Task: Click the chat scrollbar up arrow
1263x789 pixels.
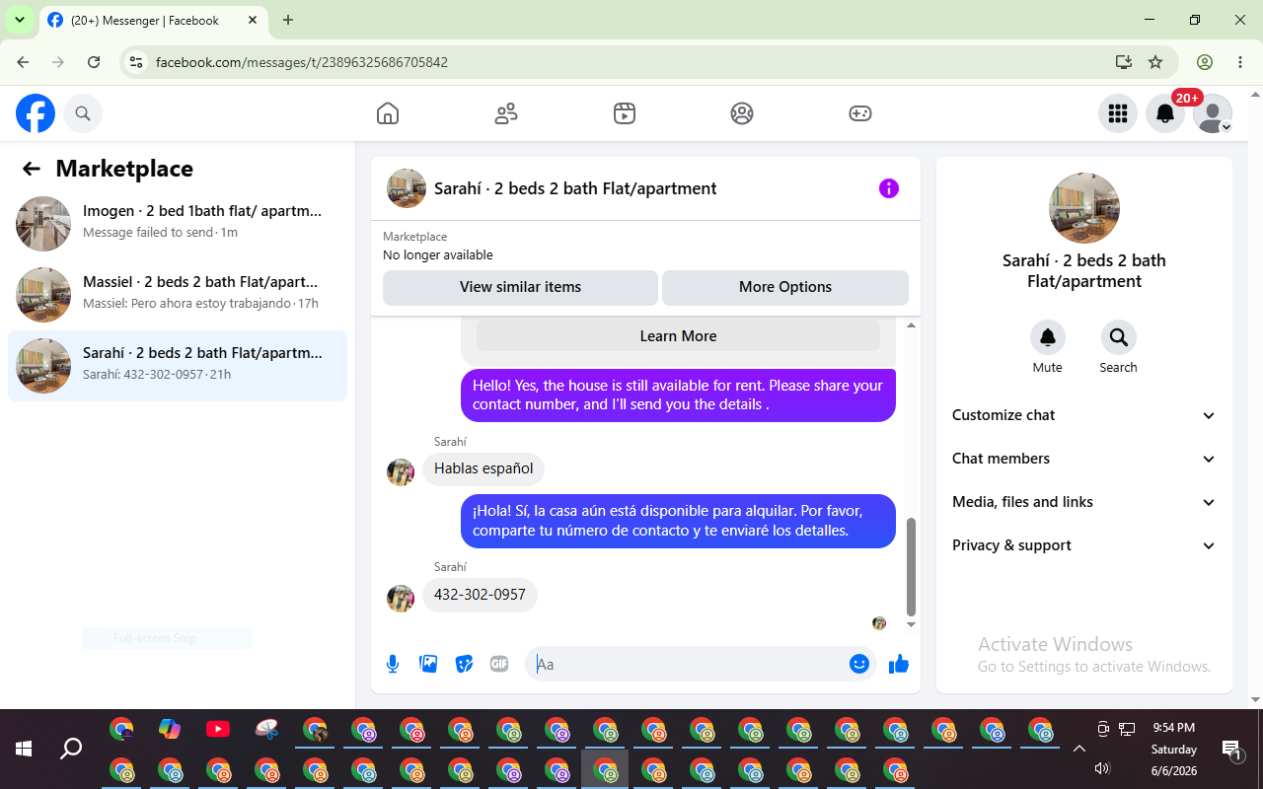Action: (911, 325)
